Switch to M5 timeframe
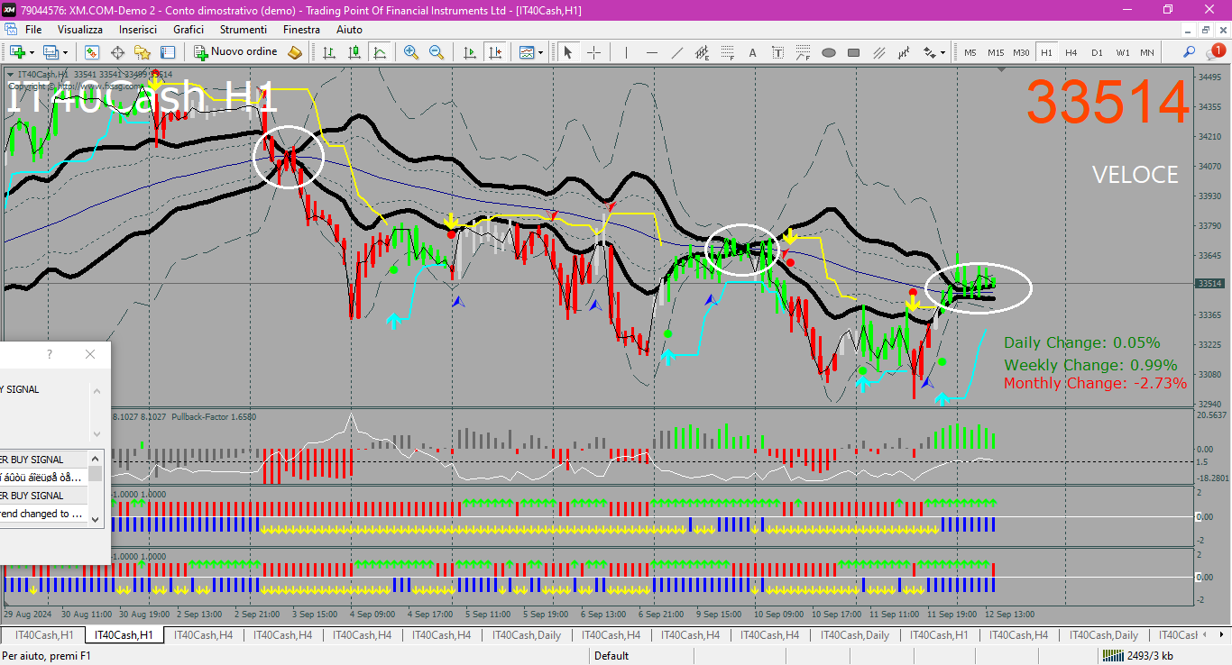This screenshot has width=1232, height=665. [x=970, y=52]
